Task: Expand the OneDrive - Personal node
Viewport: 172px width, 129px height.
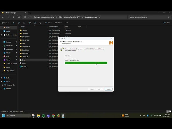Action: tap(2, 35)
